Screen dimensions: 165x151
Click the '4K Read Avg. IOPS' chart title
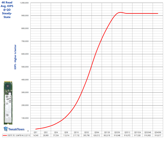(x=7, y=10)
